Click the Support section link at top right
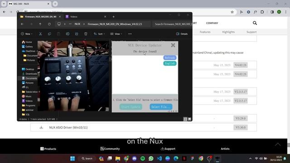Viewport: 290px width, 163px height. pyautogui.click(x=251, y=32)
